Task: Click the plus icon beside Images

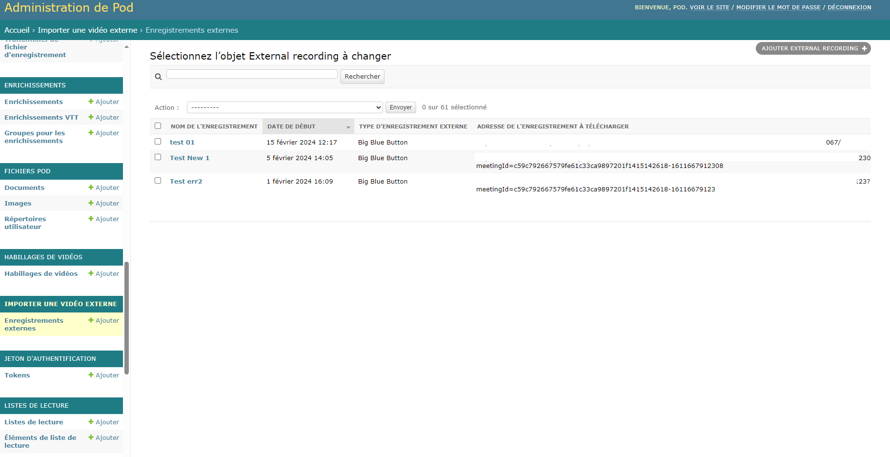Action: [91, 203]
